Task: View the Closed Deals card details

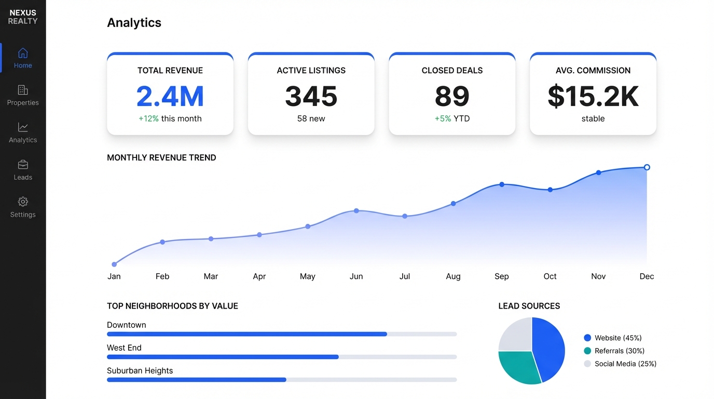Action: 452,94
